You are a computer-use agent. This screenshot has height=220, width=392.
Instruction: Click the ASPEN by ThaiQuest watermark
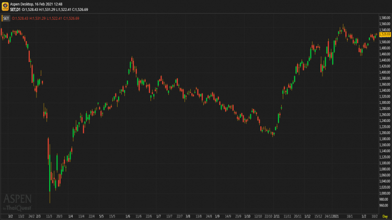[17, 203]
